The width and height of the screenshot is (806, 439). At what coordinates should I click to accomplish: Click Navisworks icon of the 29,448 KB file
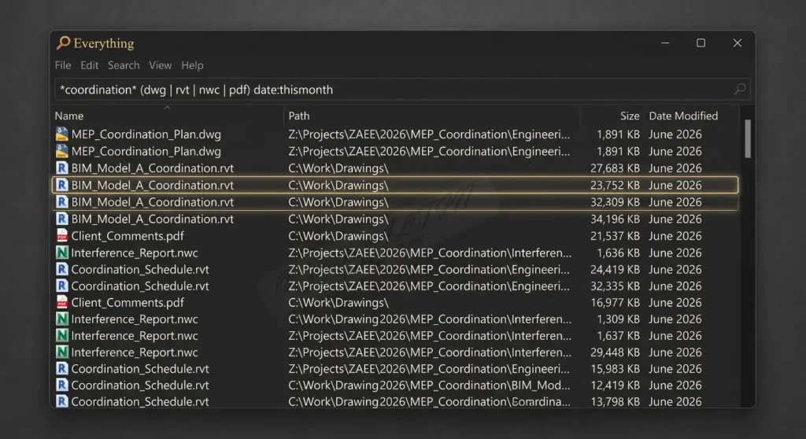click(x=61, y=352)
